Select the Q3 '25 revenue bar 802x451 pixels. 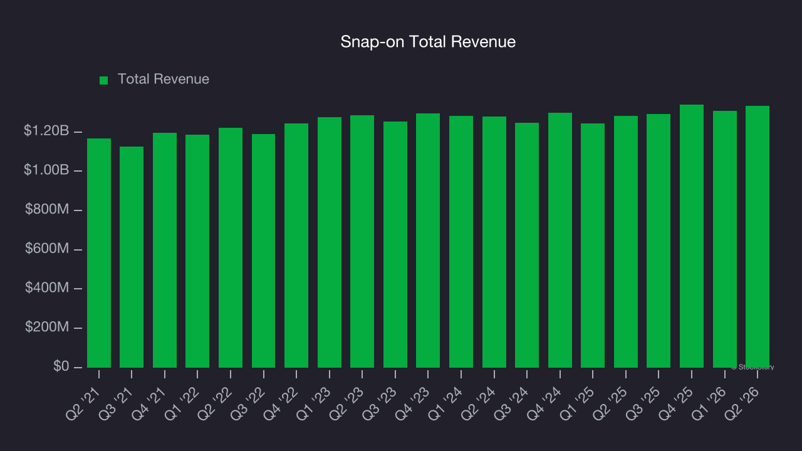pos(659,241)
